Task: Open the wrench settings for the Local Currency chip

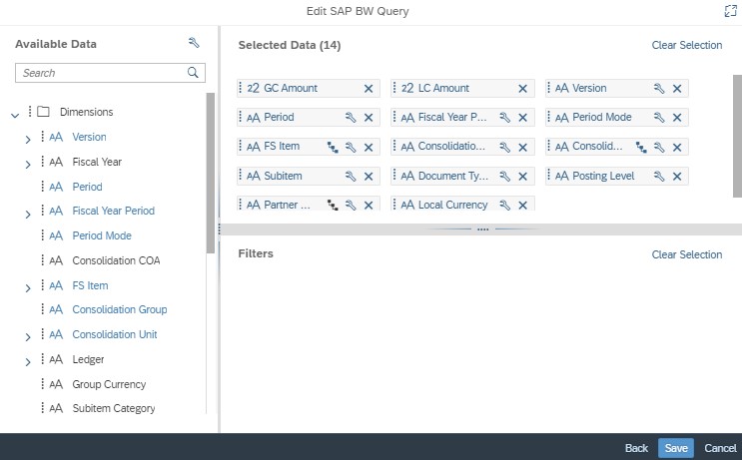Action: [x=505, y=205]
